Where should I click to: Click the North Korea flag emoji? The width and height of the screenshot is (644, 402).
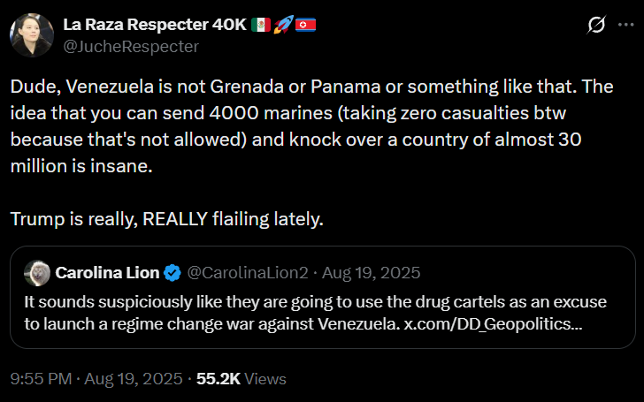306,24
